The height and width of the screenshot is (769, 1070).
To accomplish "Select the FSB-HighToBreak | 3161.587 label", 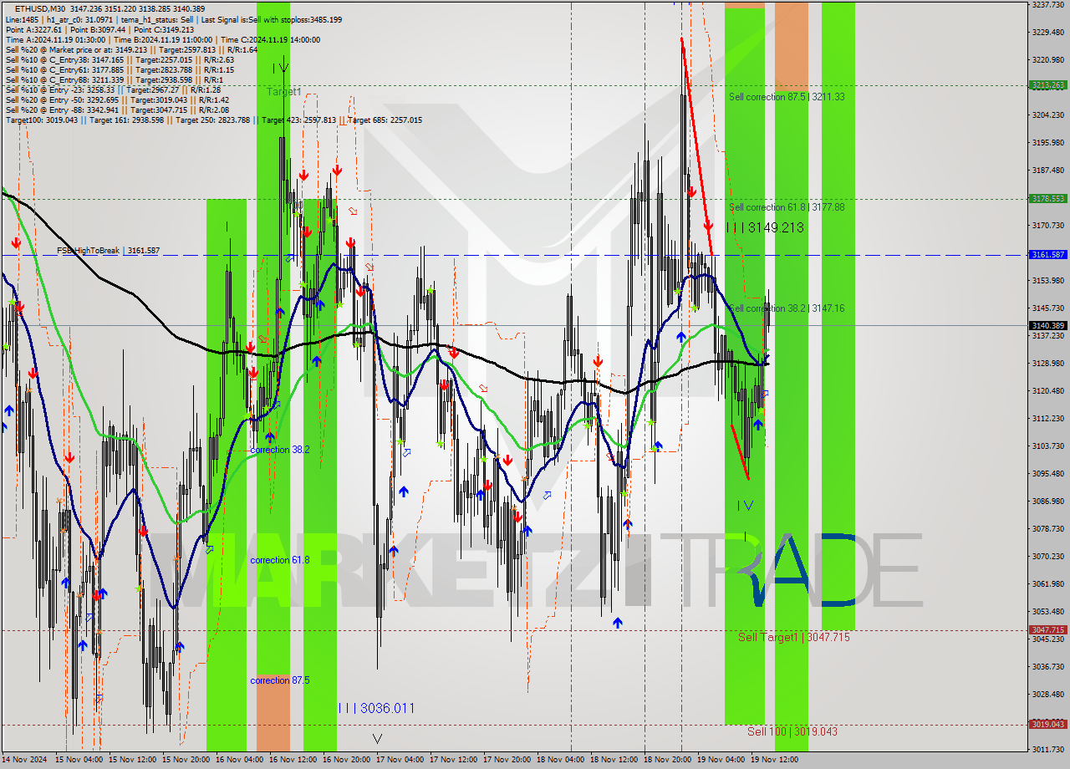I will (108, 251).
